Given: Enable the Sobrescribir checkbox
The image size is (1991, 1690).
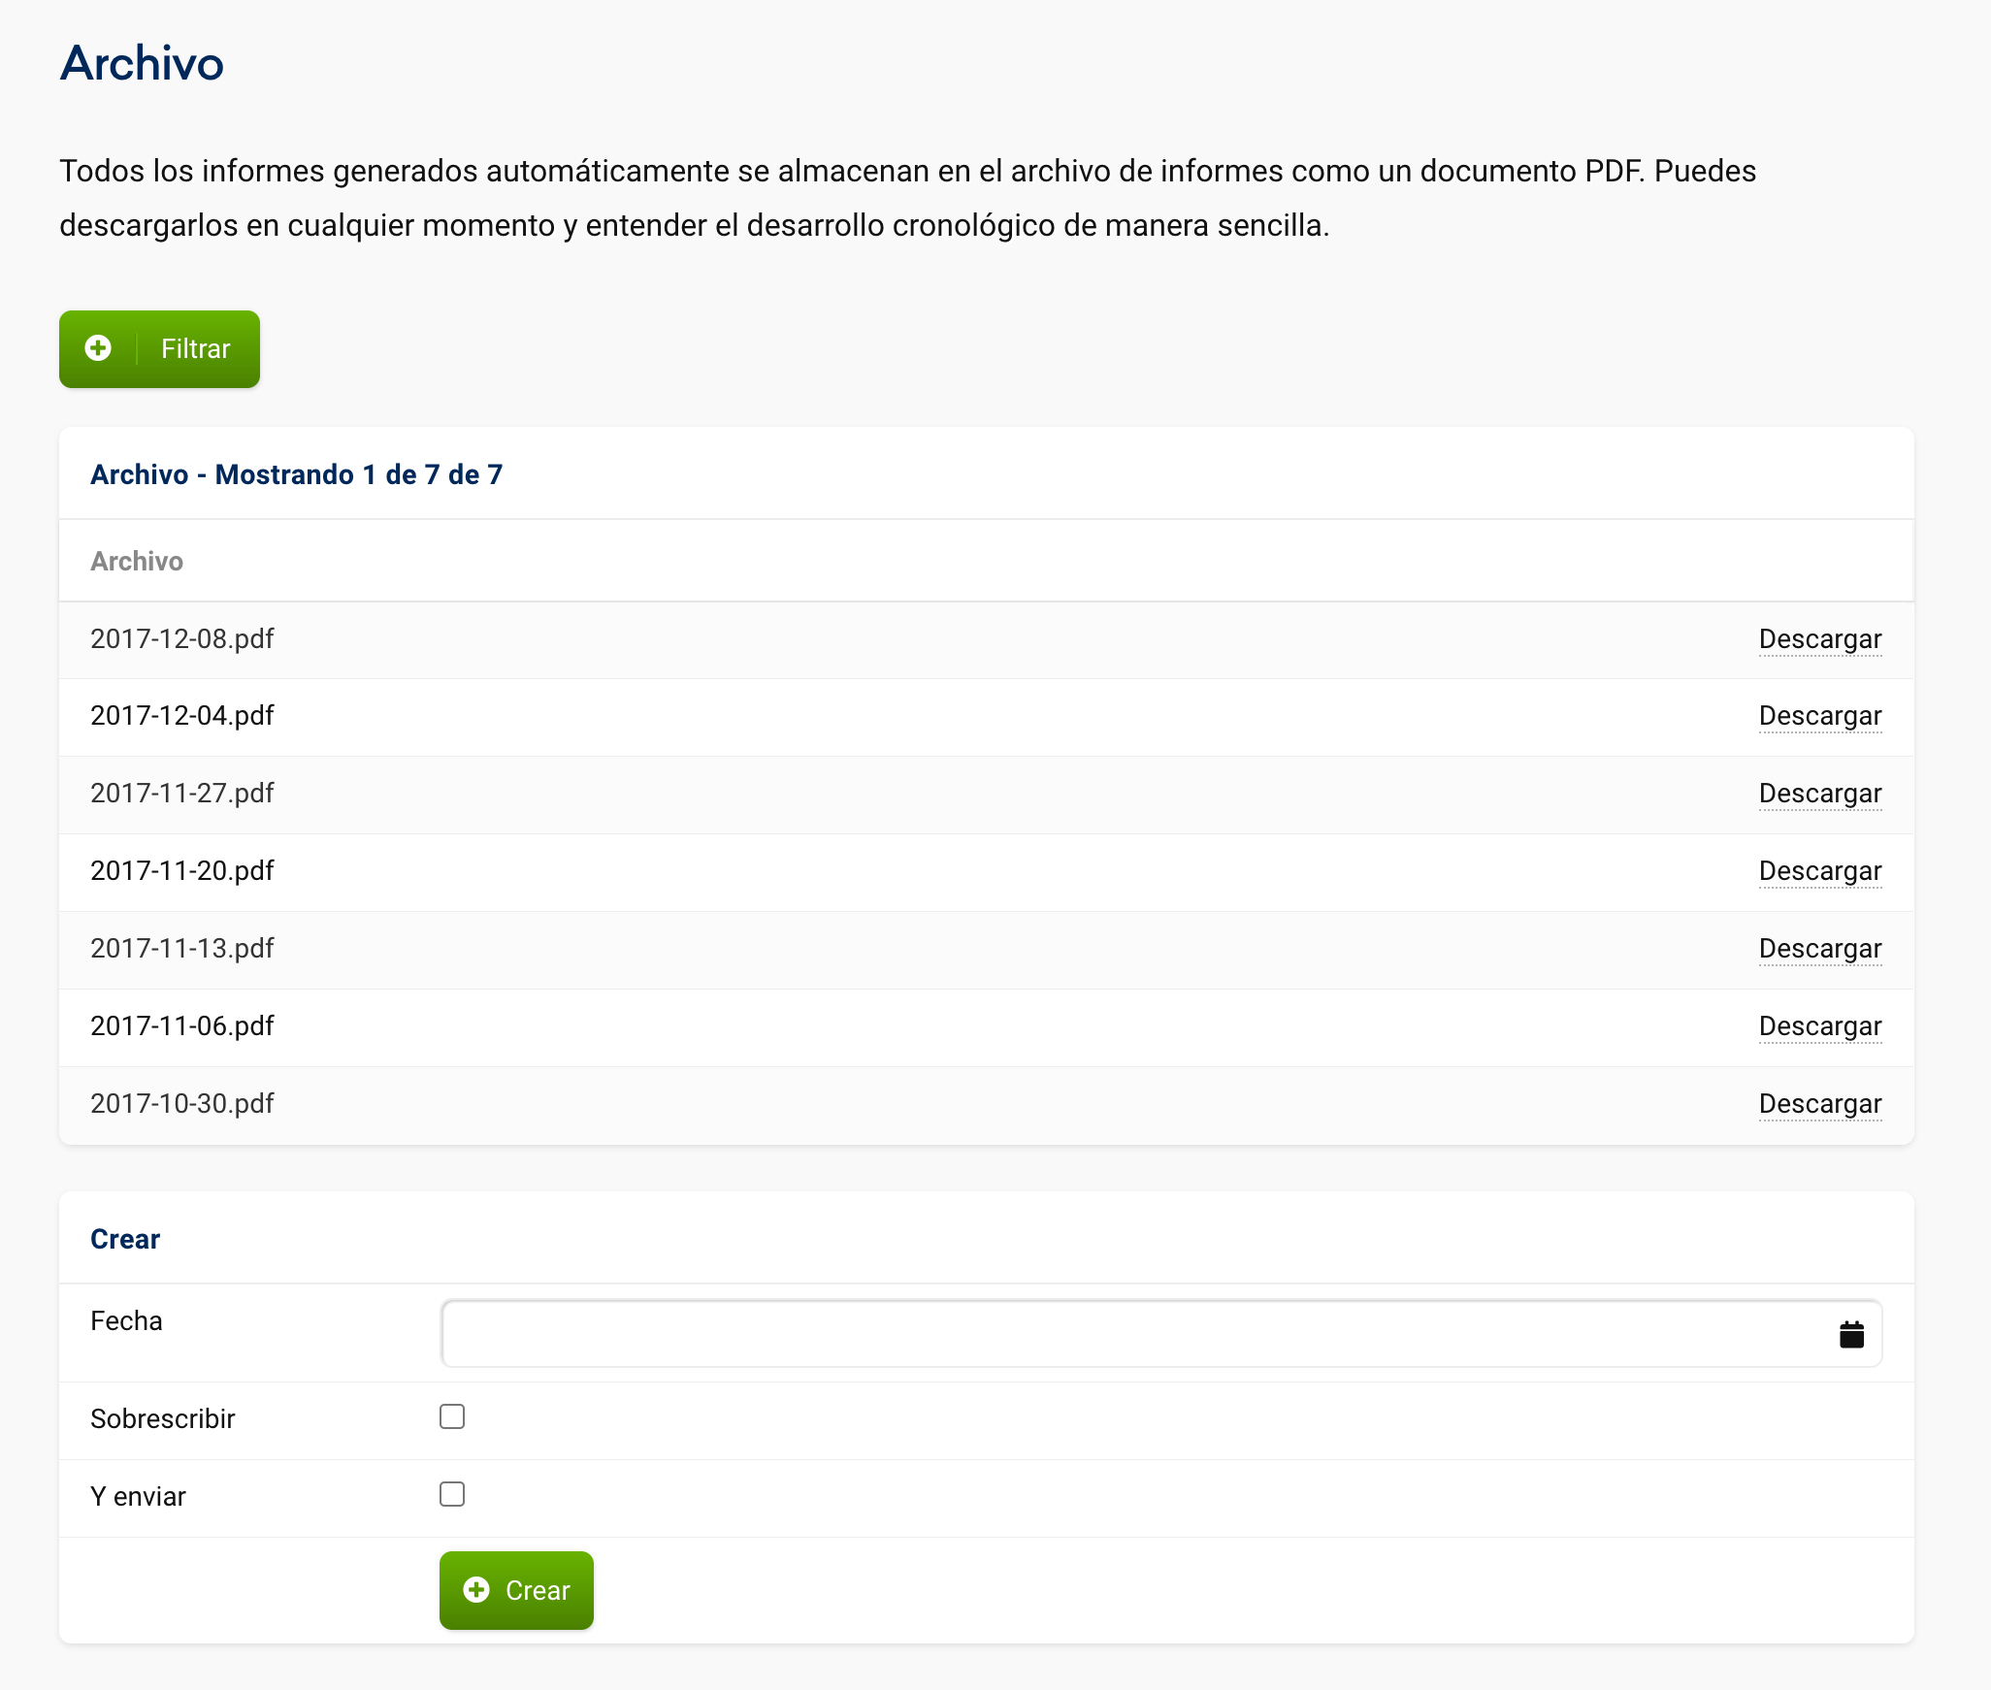Looking at the screenshot, I should coord(452,1417).
